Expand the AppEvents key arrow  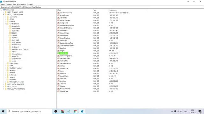6,17
